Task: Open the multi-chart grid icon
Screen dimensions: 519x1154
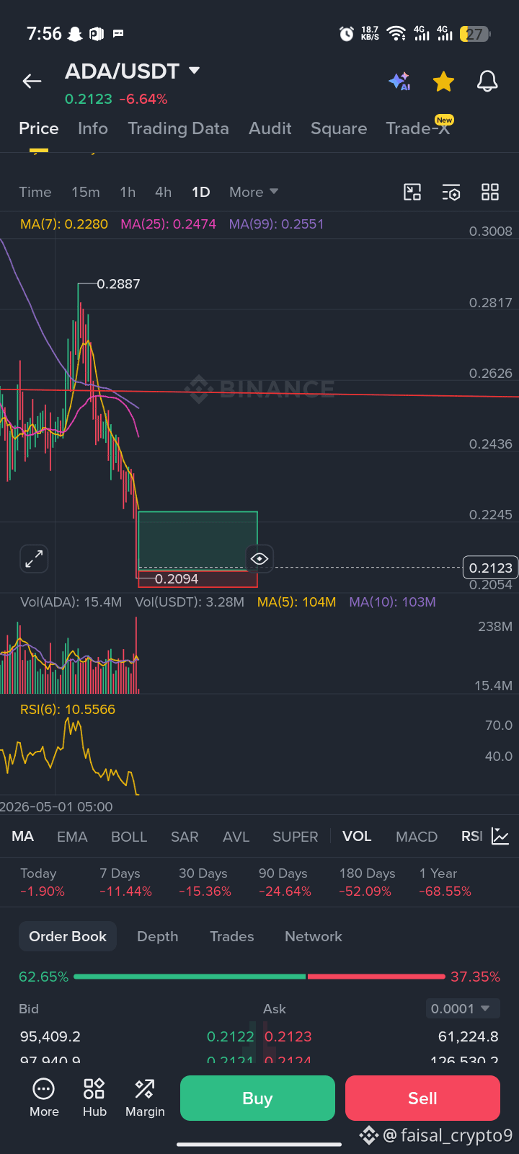Action: point(490,192)
